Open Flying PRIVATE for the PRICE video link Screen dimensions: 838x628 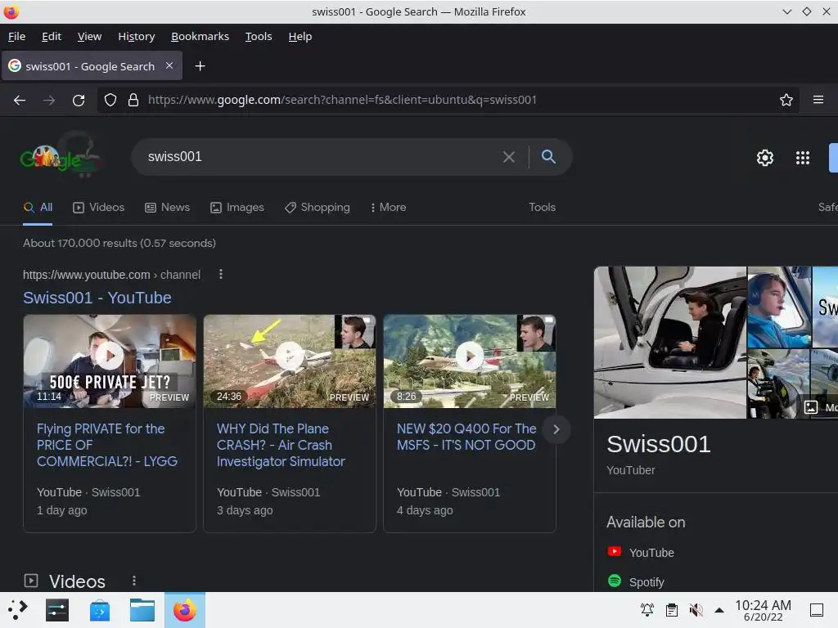coord(107,445)
